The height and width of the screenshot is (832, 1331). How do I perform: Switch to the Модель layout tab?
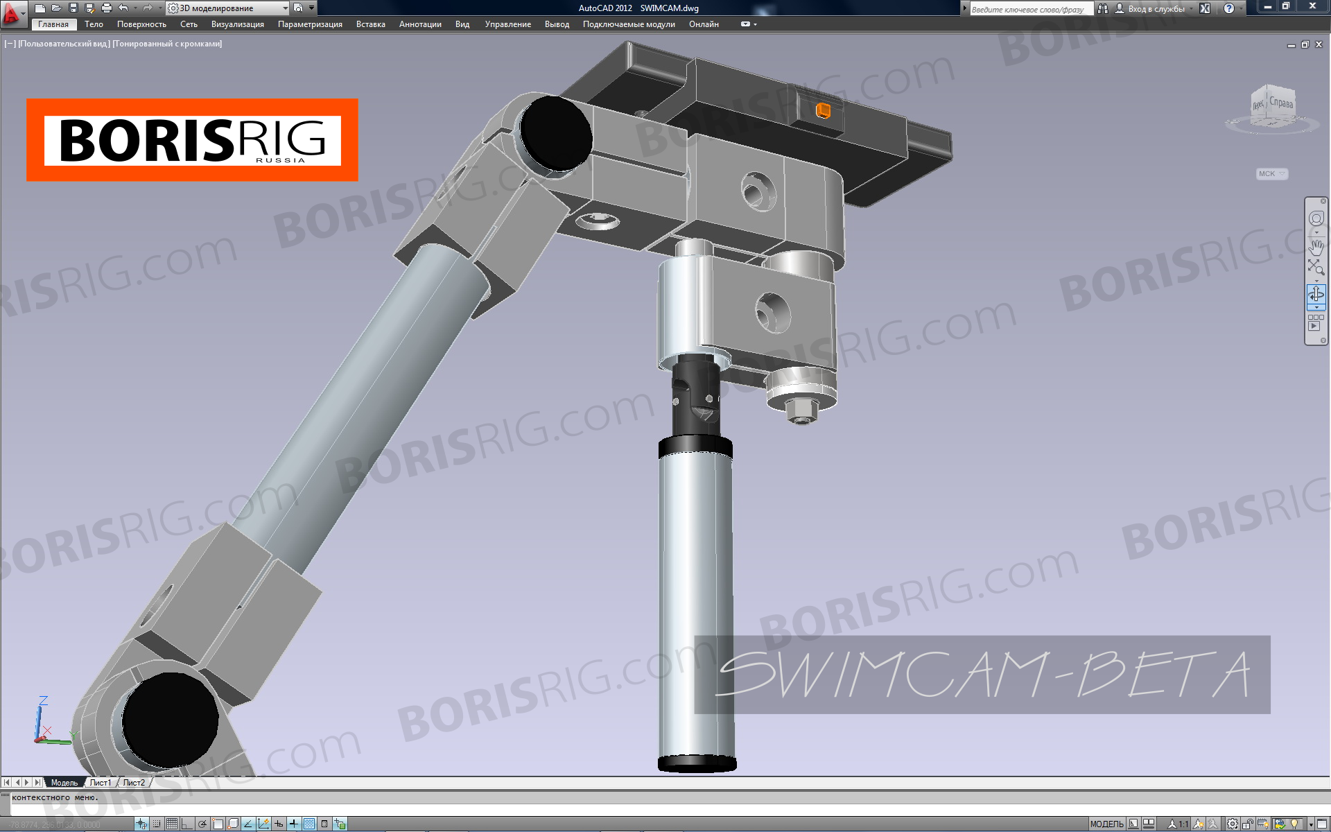[x=64, y=782]
